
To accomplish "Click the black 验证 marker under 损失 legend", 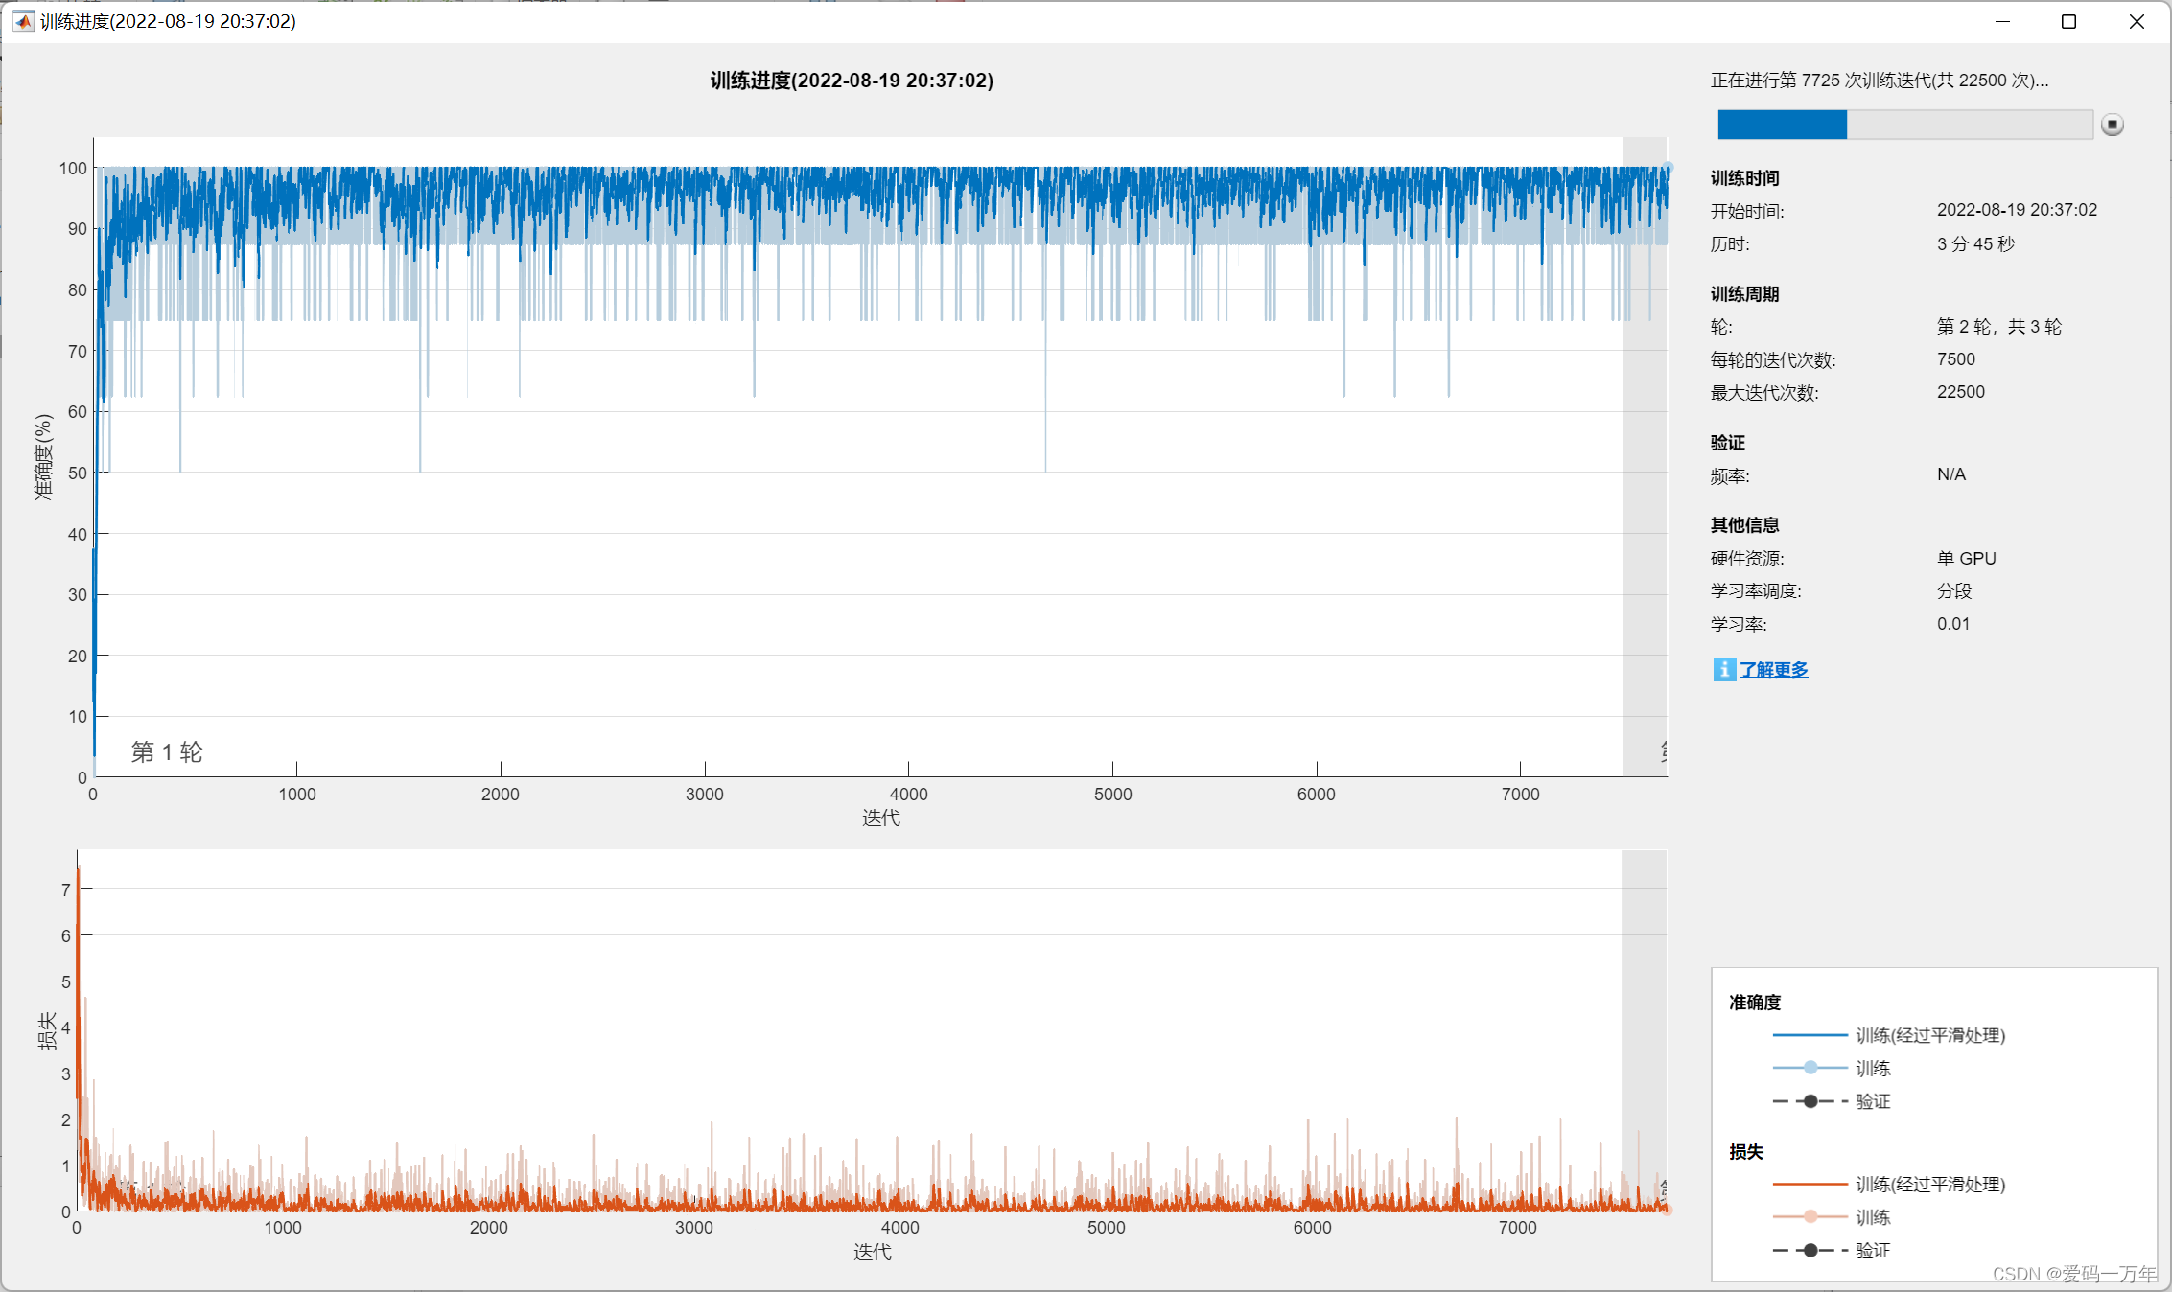I will coord(1810,1250).
